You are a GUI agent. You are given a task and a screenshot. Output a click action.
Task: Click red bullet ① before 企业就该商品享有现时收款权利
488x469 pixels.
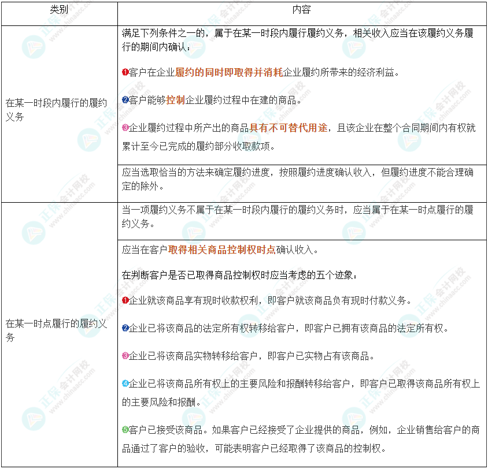(125, 300)
